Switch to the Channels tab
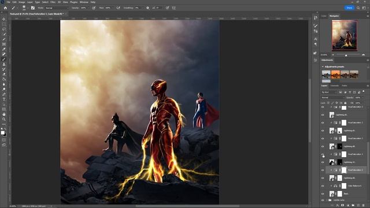Image resolution: width=370 pixels, height=208 pixels. tap(334, 86)
